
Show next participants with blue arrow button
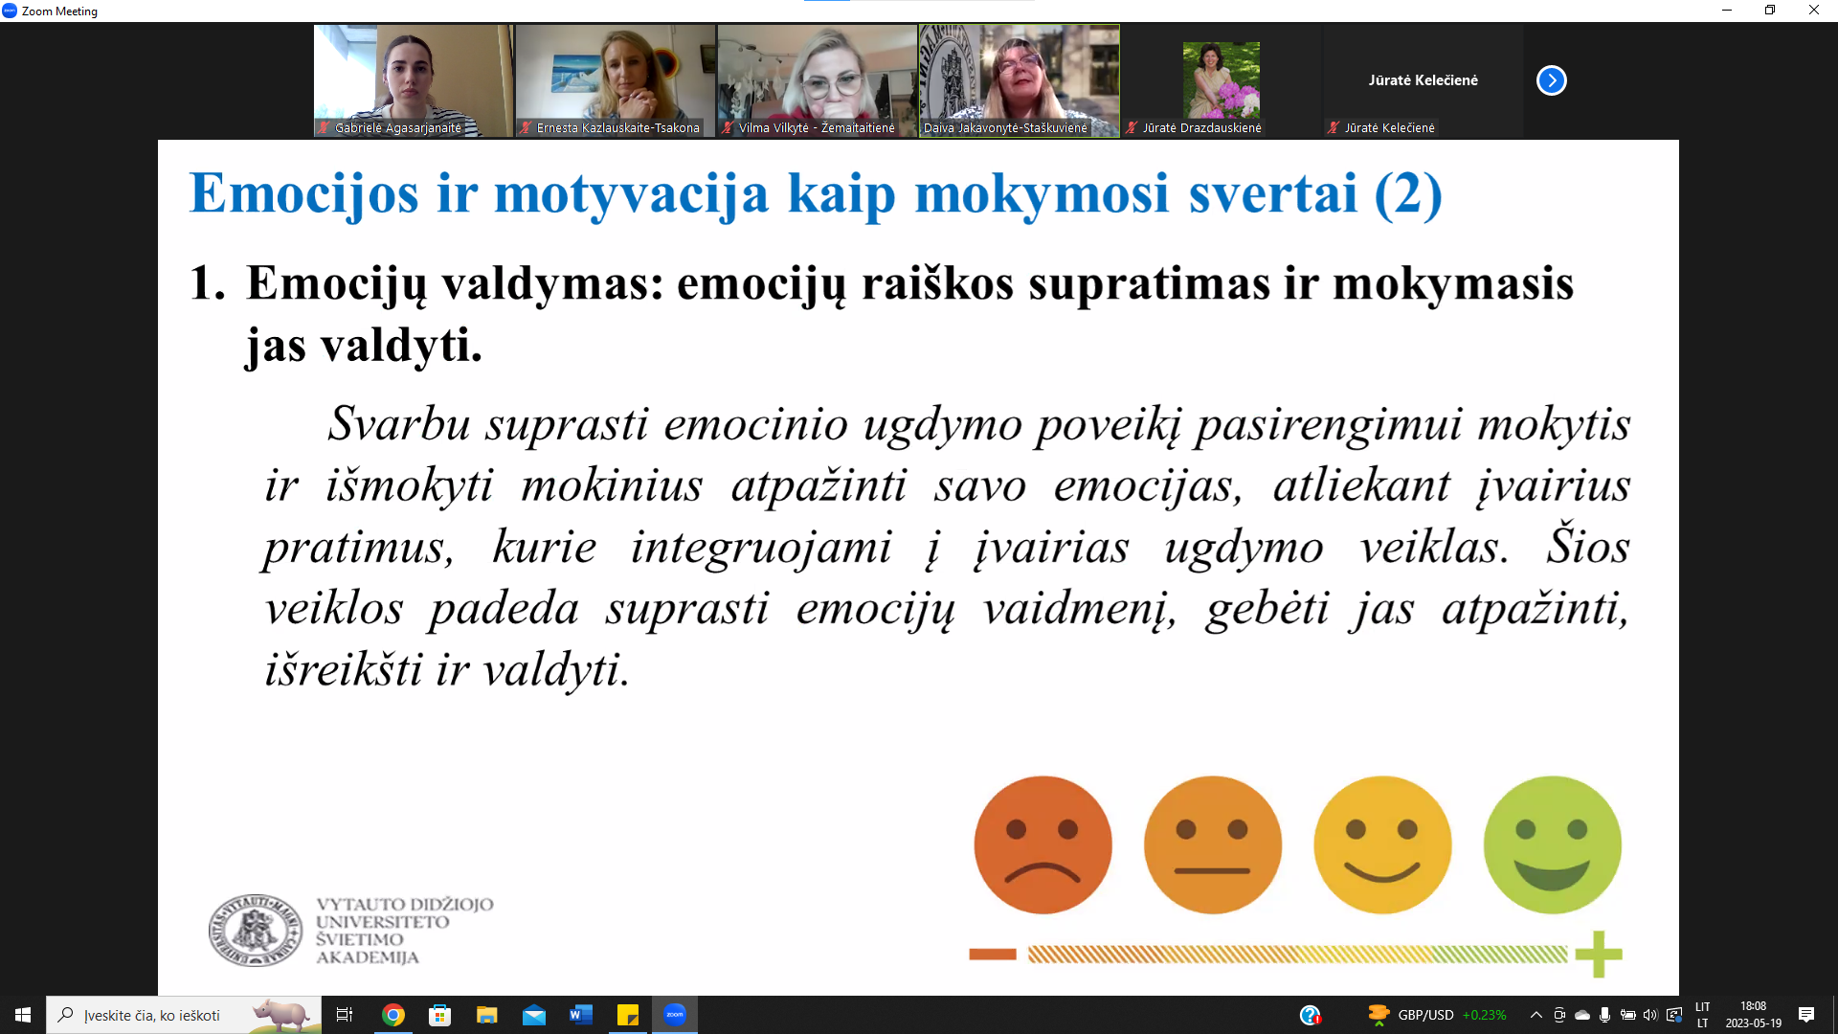(1551, 80)
